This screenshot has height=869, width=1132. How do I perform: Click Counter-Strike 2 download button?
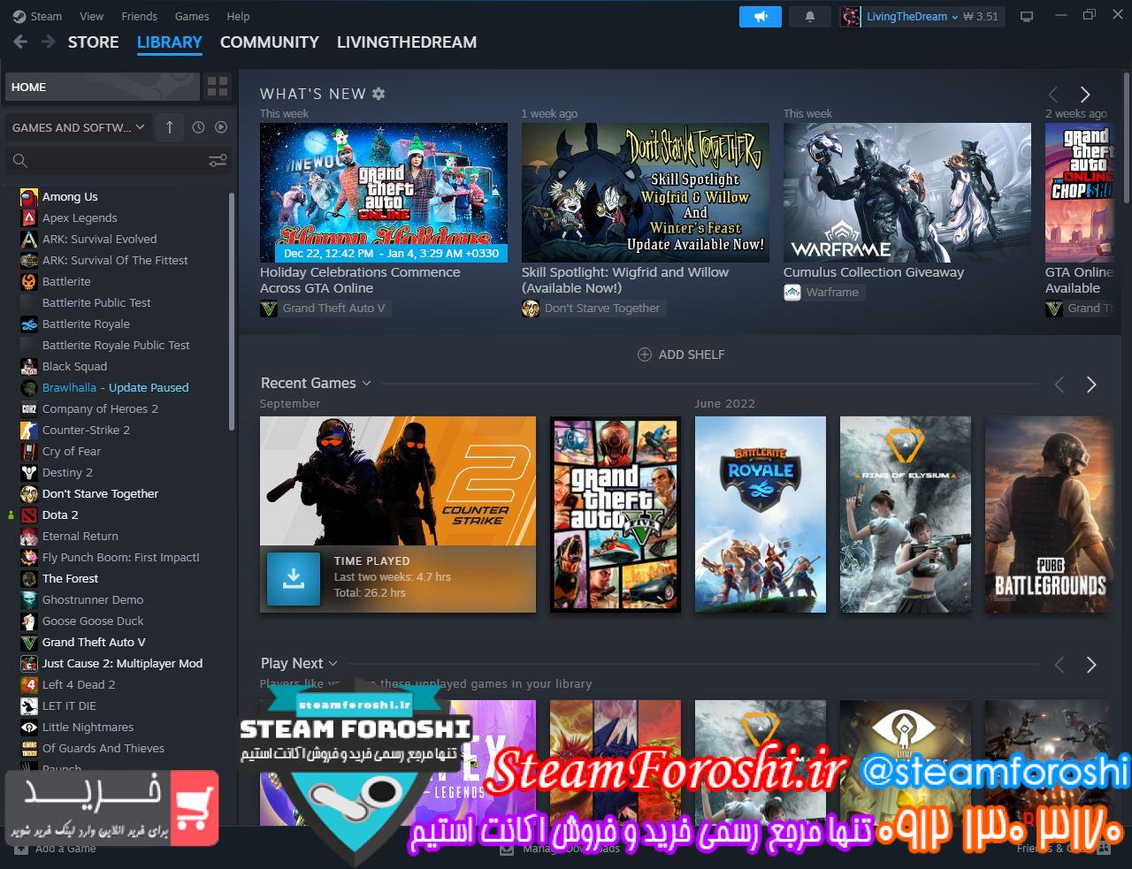tap(294, 579)
